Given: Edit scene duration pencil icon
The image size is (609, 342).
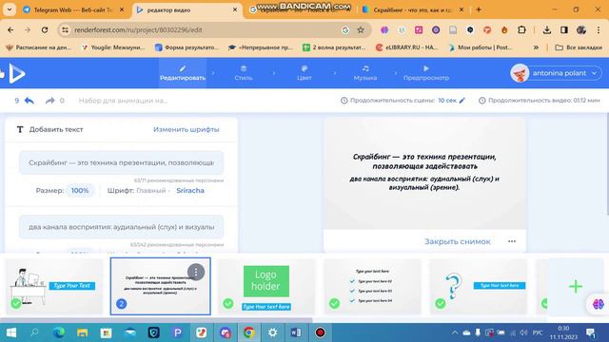Looking at the screenshot, I should (x=462, y=100).
